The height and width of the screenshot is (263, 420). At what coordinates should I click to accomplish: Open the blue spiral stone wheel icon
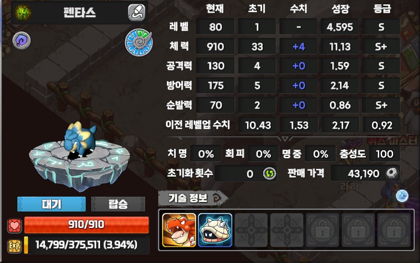click(139, 42)
